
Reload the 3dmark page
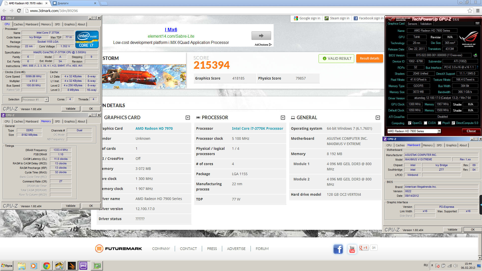(19, 11)
